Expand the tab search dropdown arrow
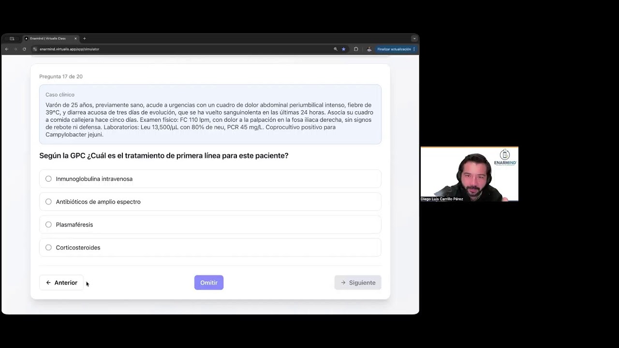Viewport: 619px width, 348px height. click(414, 38)
